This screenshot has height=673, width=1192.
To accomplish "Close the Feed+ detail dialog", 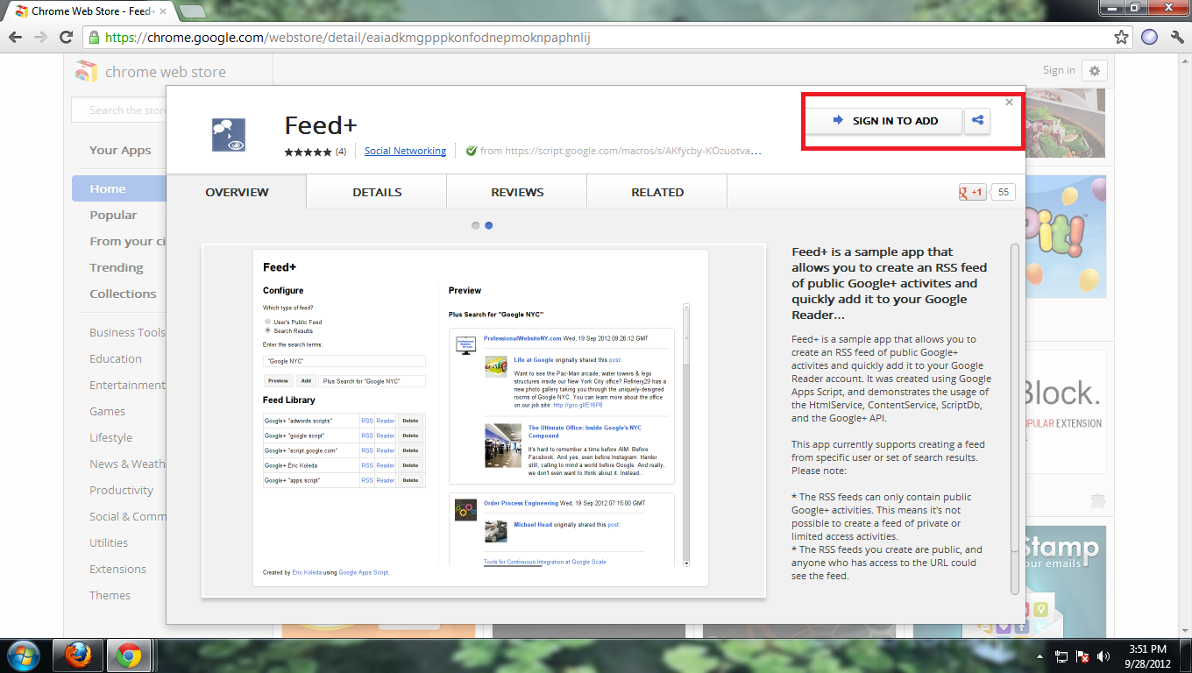I will tap(1009, 102).
